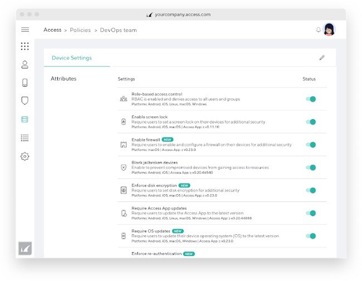Click the 'Enable firewall' title
This screenshot has width=362, height=281.
(x=146, y=140)
